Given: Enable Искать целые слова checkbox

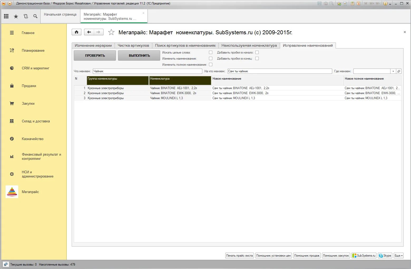Looking at the screenshot, I should (211, 52).
